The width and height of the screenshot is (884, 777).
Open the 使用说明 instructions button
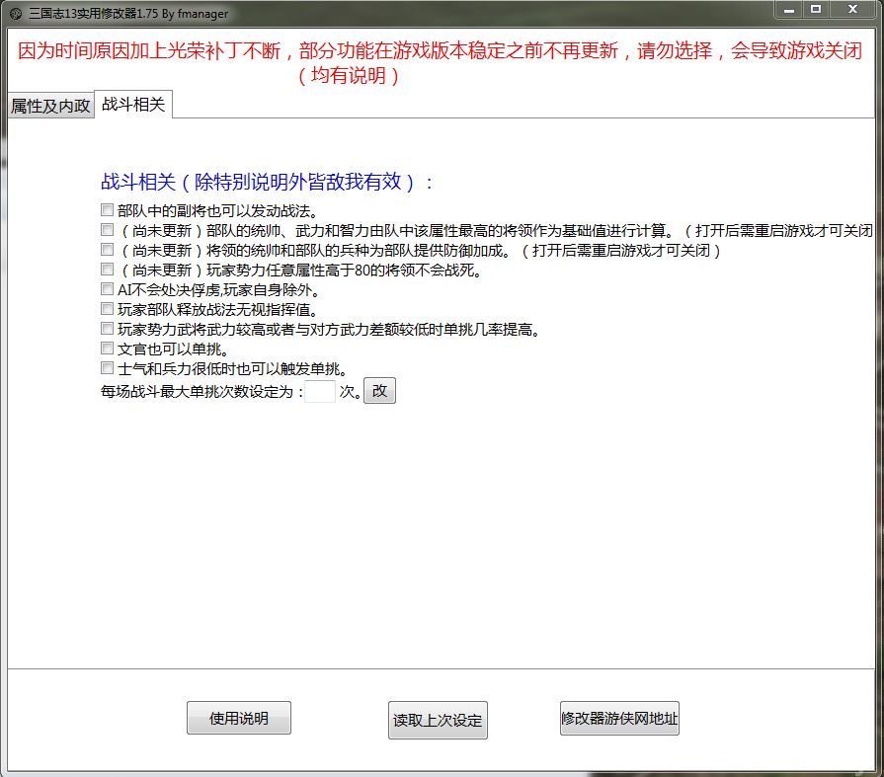(x=238, y=719)
